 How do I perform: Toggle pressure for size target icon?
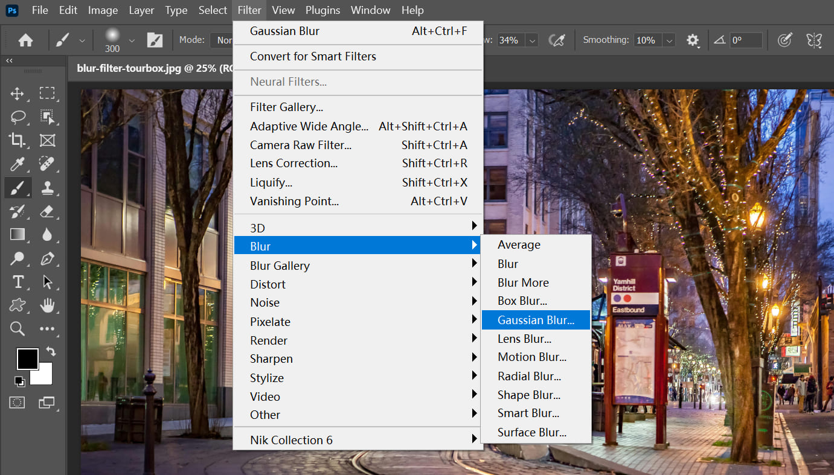pos(784,40)
